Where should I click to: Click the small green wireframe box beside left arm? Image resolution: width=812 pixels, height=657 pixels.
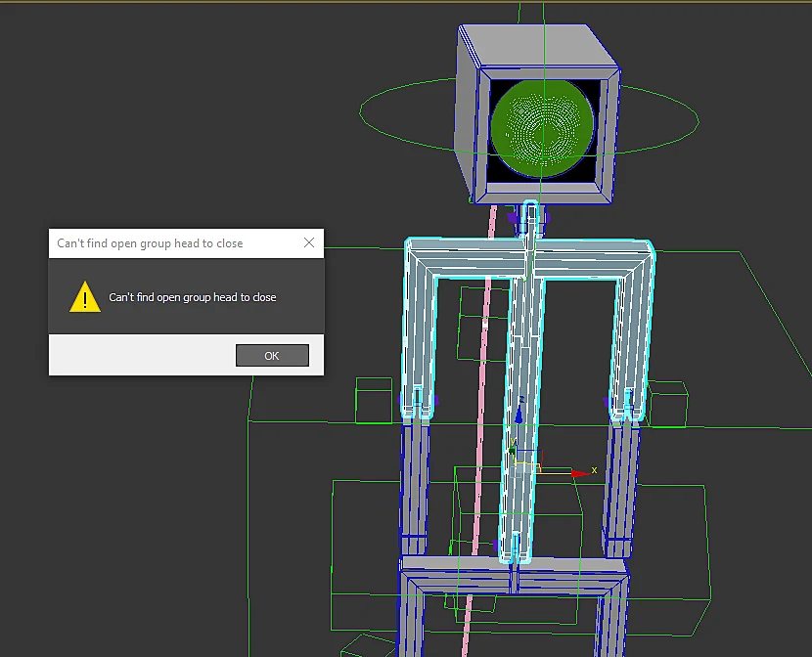(374, 401)
